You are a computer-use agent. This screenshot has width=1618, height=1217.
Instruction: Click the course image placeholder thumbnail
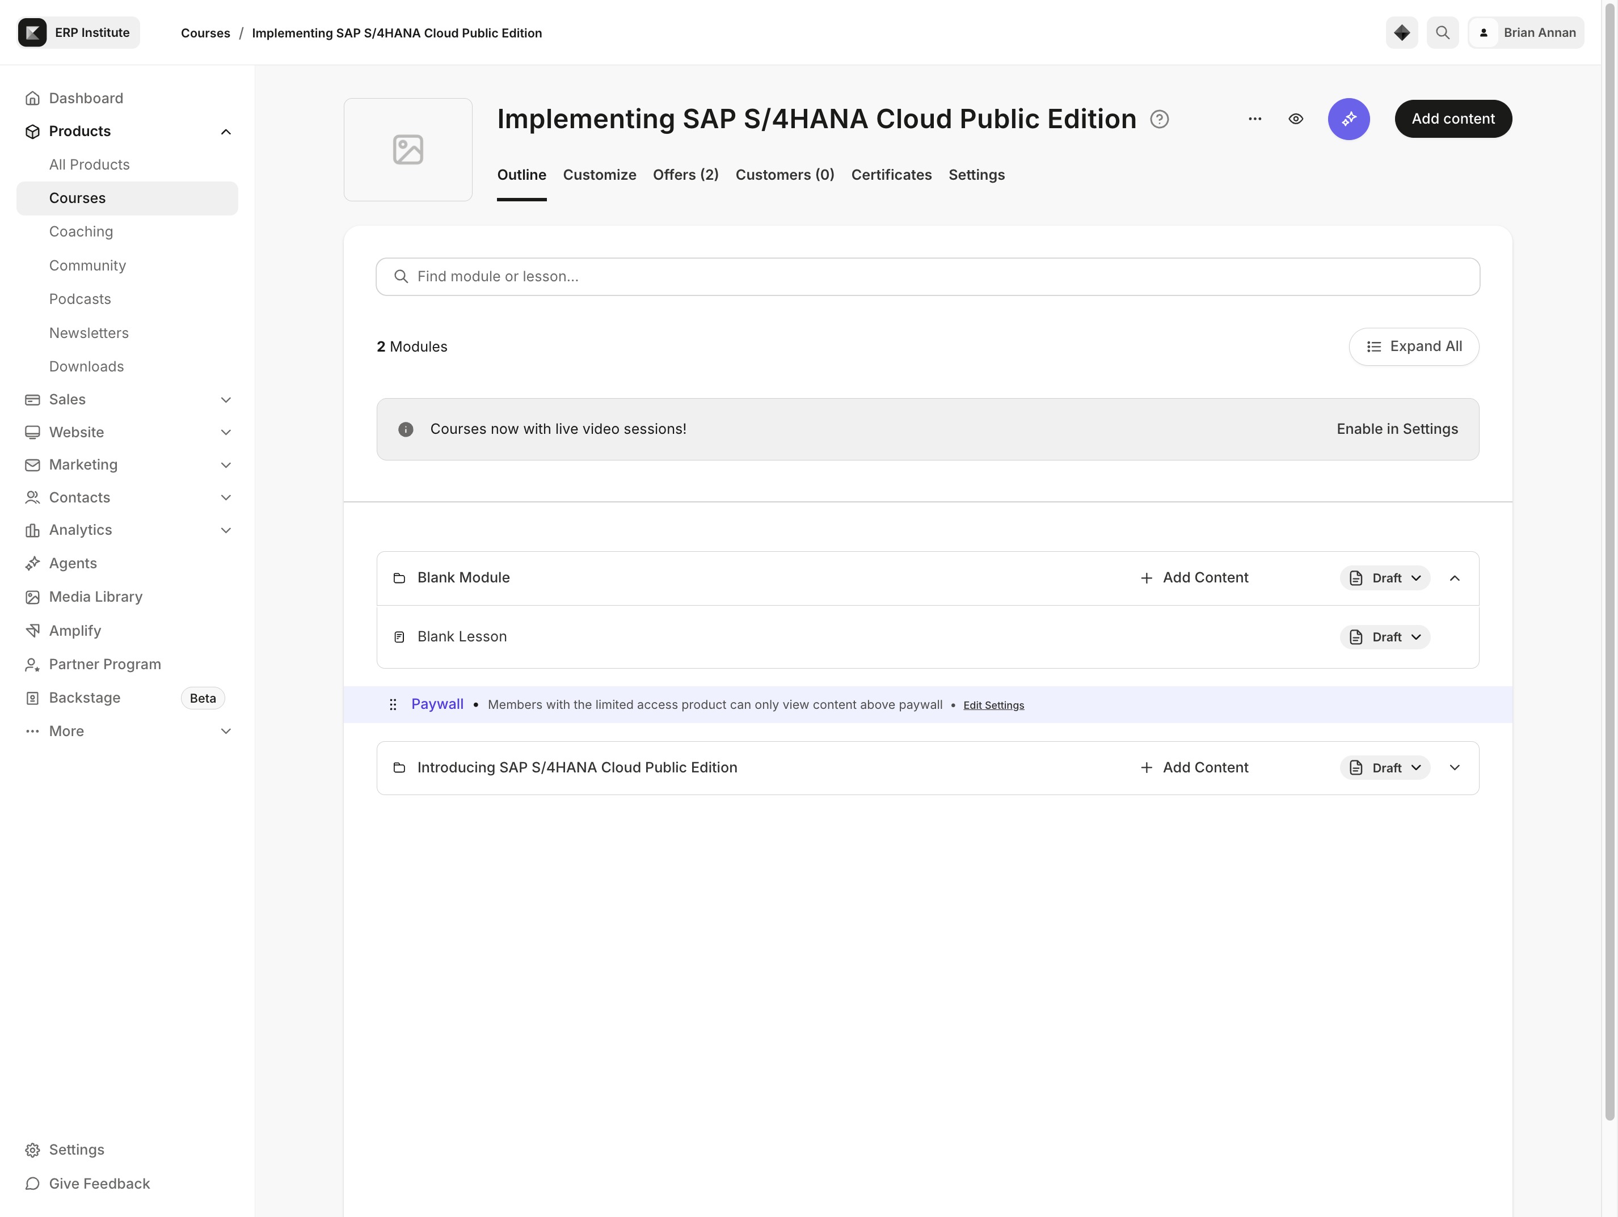click(408, 150)
